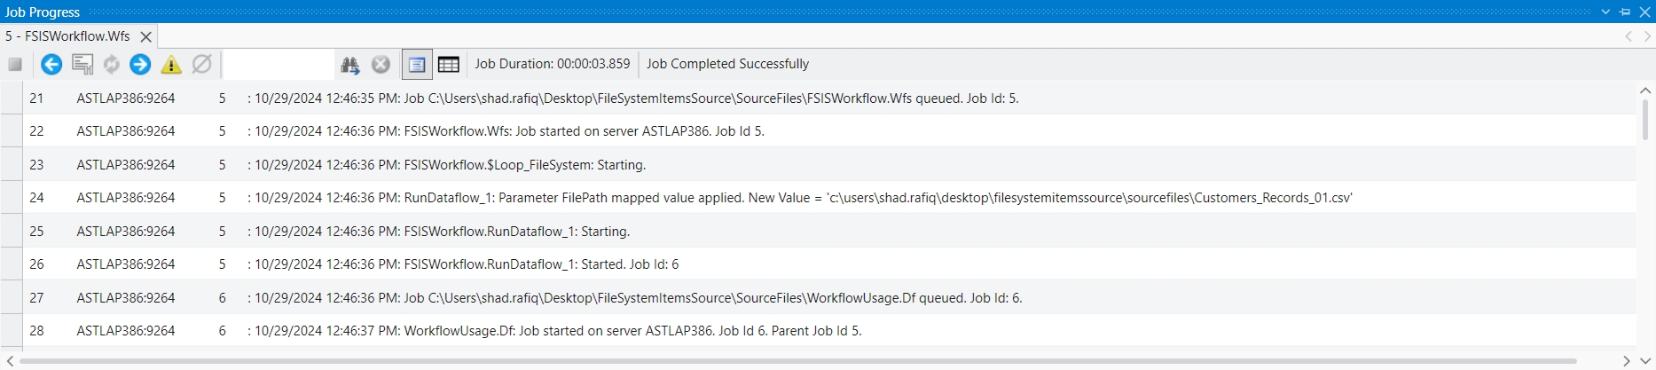The image size is (1656, 370).
Task: Click the search text field in toolbar
Action: click(x=278, y=65)
